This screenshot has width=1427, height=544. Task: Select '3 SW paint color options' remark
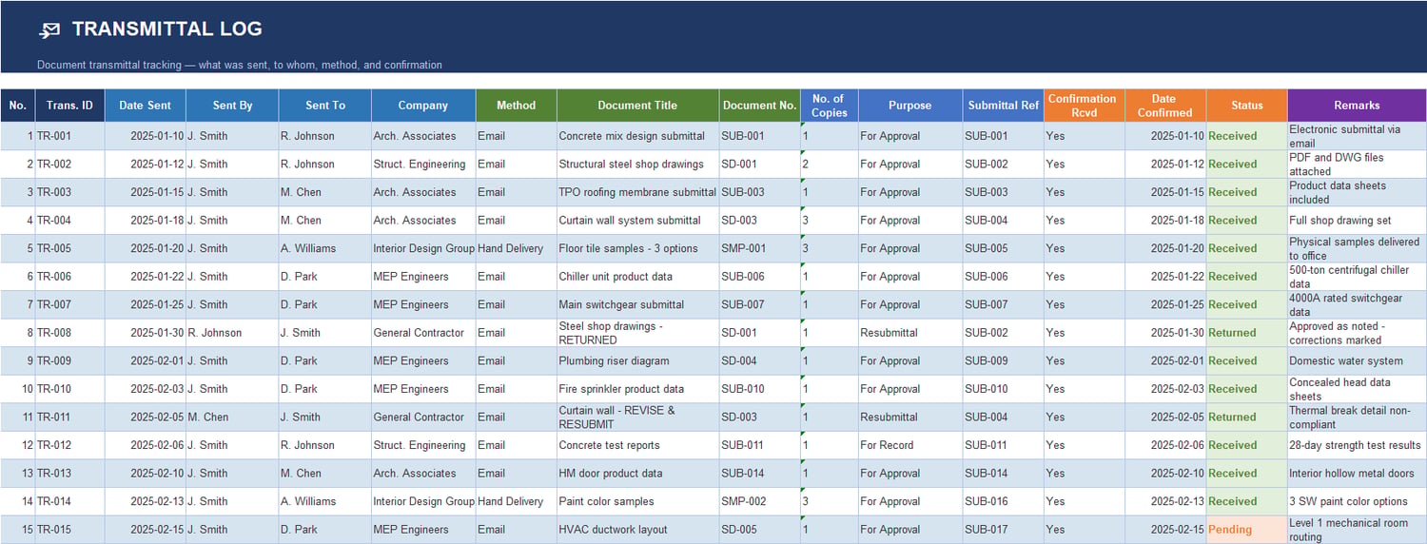(x=1357, y=501)
